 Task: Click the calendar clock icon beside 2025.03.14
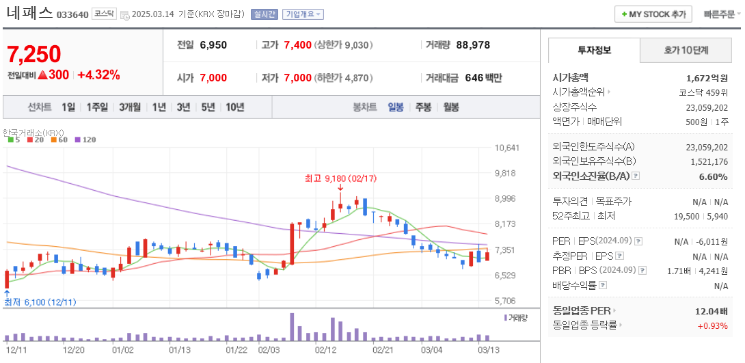(x=124, y=15)
